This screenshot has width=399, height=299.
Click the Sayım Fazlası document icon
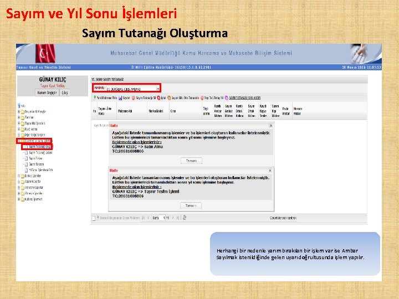[26, 158]
